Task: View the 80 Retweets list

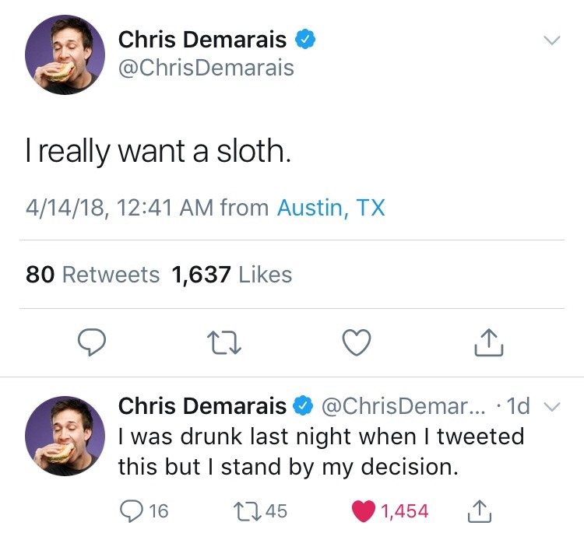Action: [93, 275]
